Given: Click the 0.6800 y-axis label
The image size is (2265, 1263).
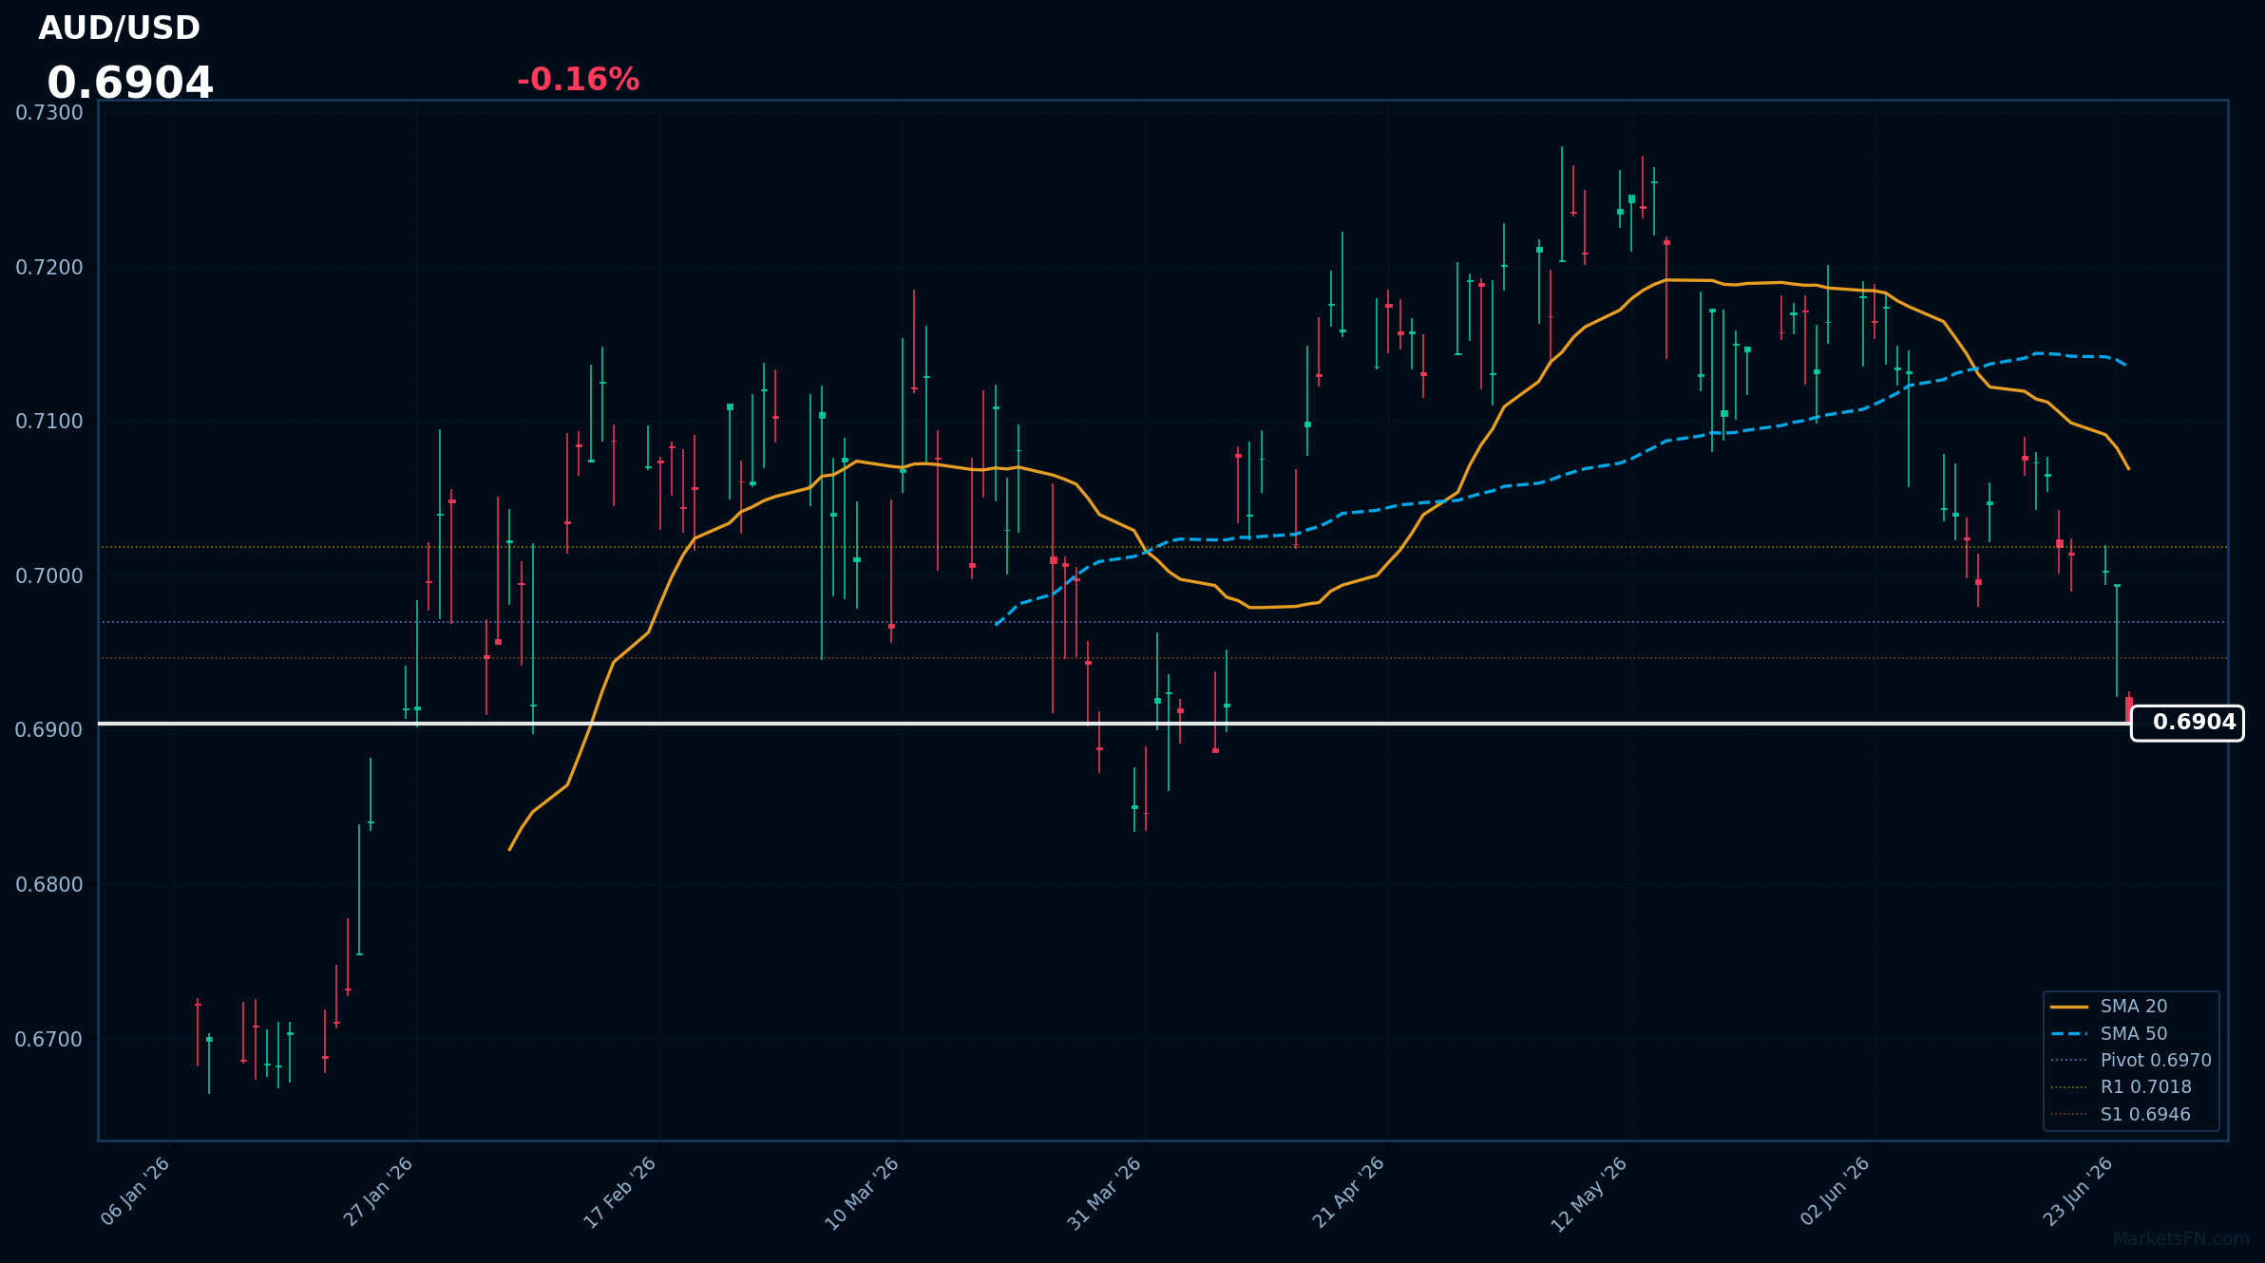Looking at the screenshot, I should click(49, 885).
